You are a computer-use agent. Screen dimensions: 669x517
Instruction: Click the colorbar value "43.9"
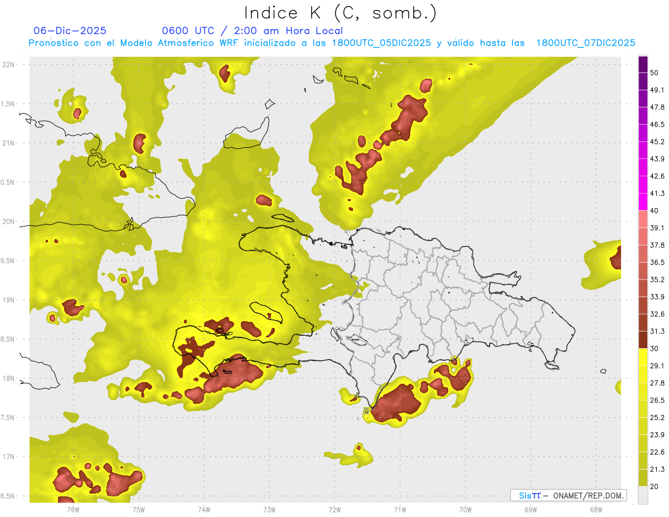tap(657, 159)
